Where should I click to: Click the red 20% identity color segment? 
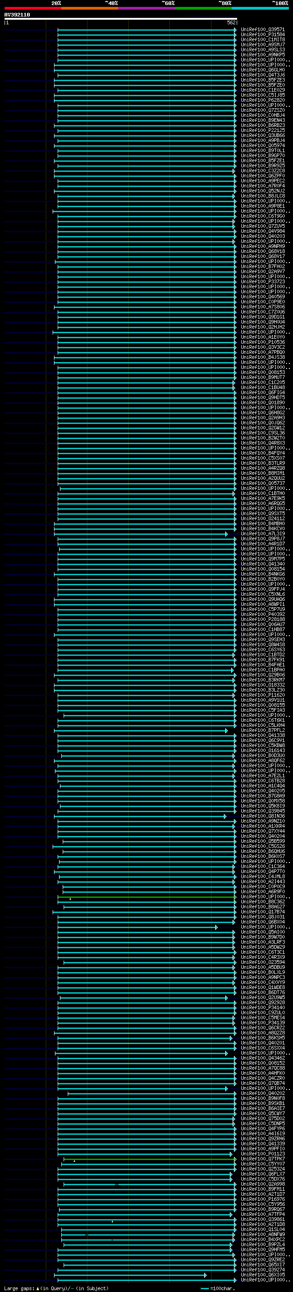33,9
